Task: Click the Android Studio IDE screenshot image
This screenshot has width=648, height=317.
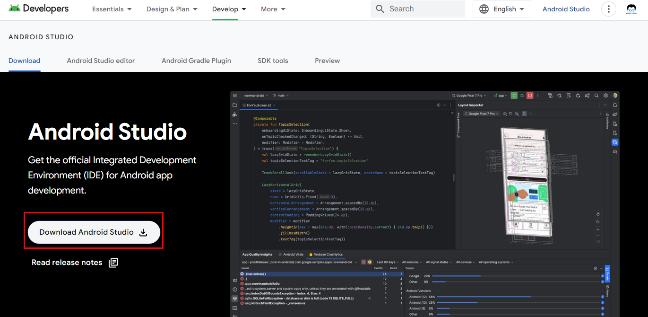Action: click(425, 204)
